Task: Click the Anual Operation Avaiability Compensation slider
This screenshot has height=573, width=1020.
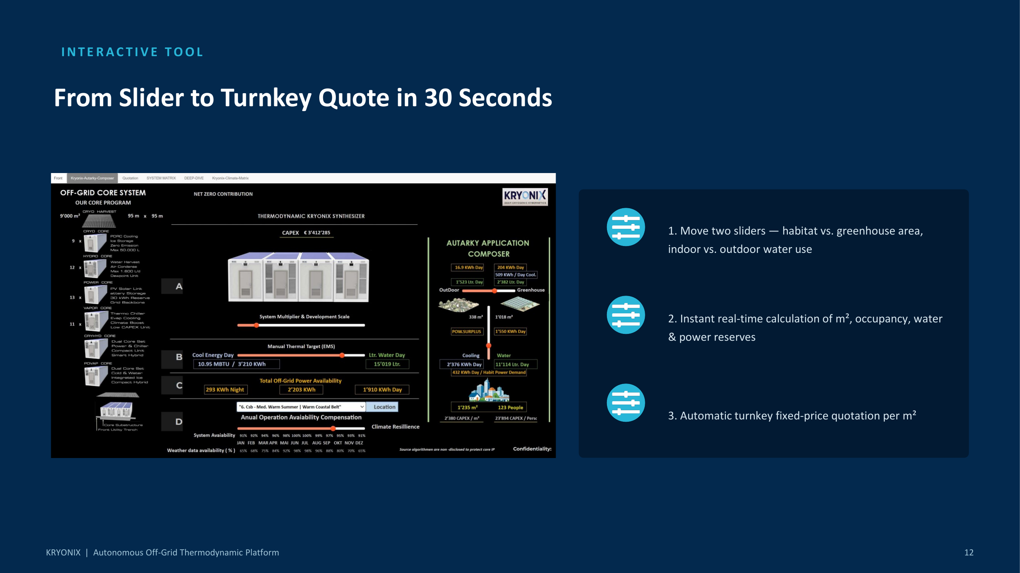Action: click(301, 428)
